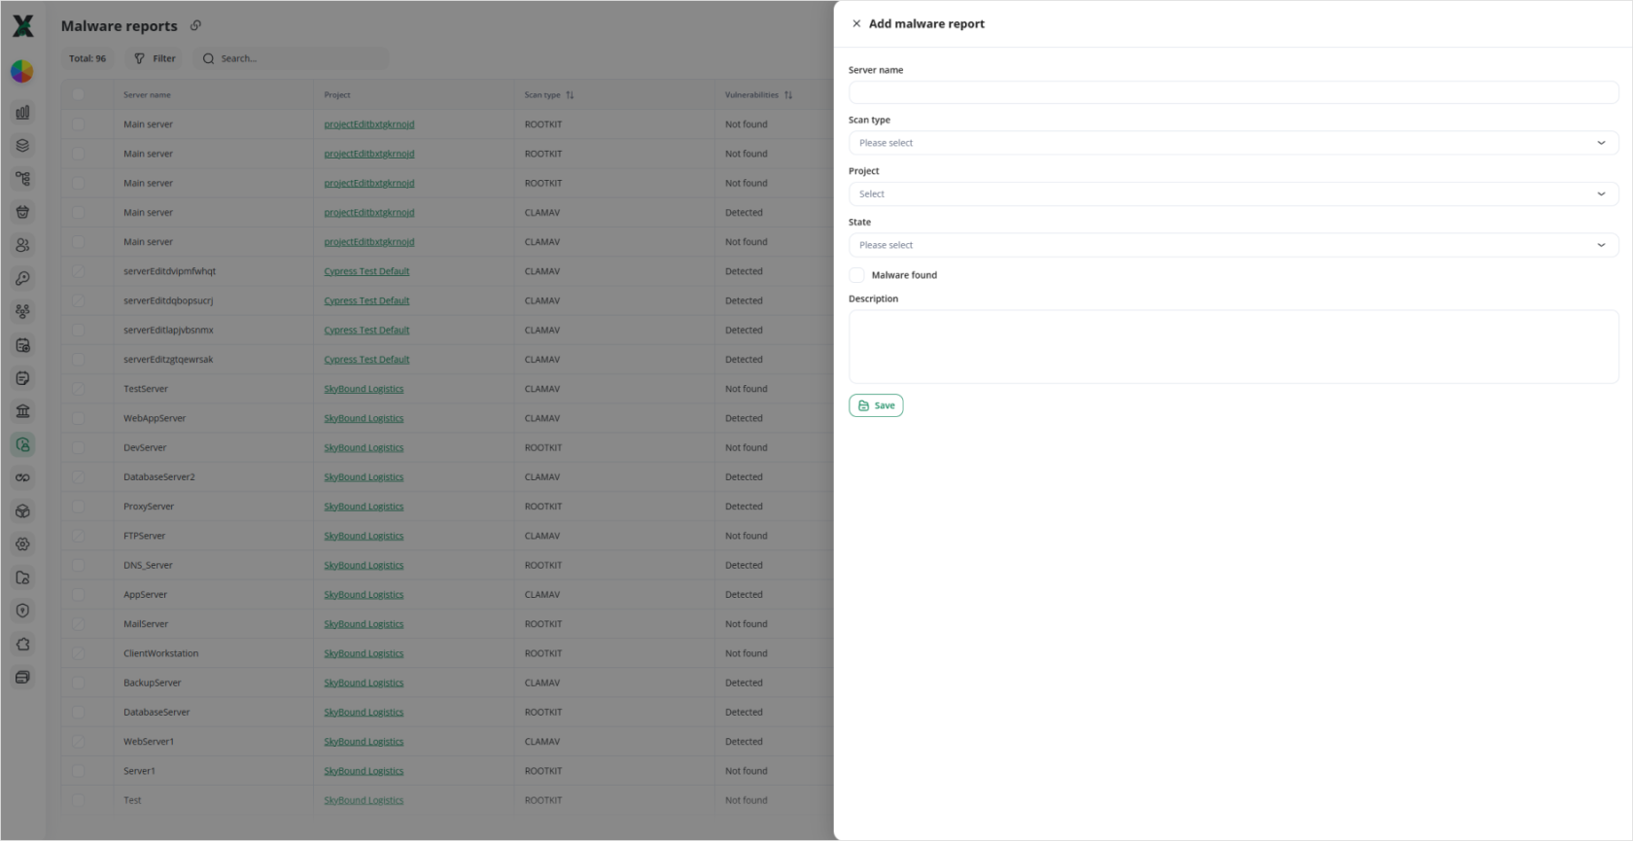
Task: Focus the Server name input field
Action: click(x=1233, y=92)
